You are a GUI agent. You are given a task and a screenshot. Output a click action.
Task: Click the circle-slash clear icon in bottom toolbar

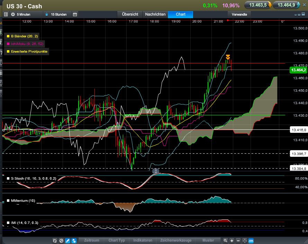tap(61, 241)
